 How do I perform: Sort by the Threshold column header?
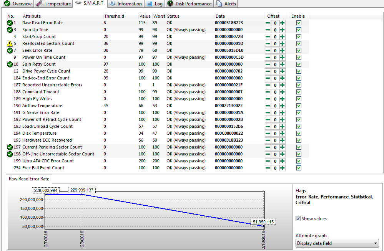[x=121, y=16]
